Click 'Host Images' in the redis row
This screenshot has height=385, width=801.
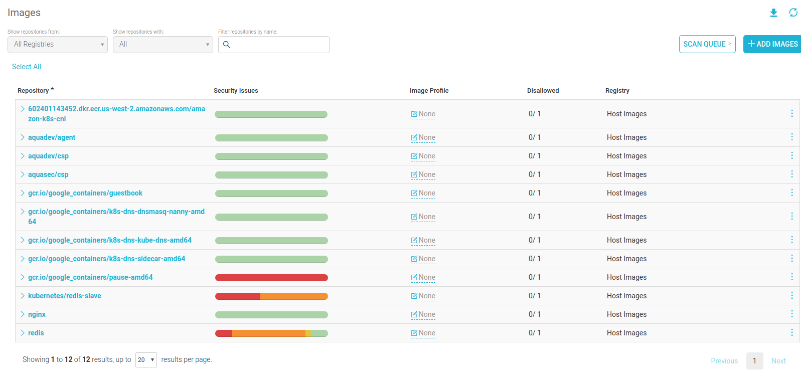(x=626, y=333)
